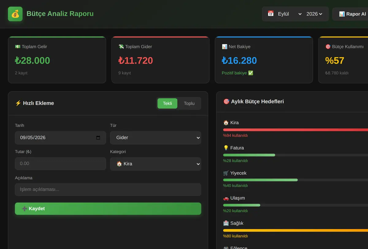Screen dimensions: 368x249
Task: Click the hospital icon beside Sağlık
Action: [x=226, y=223]
